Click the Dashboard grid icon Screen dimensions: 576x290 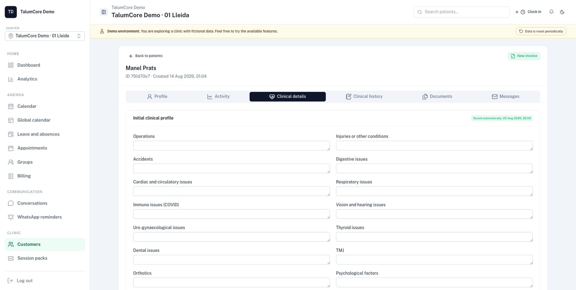point(11,65)
